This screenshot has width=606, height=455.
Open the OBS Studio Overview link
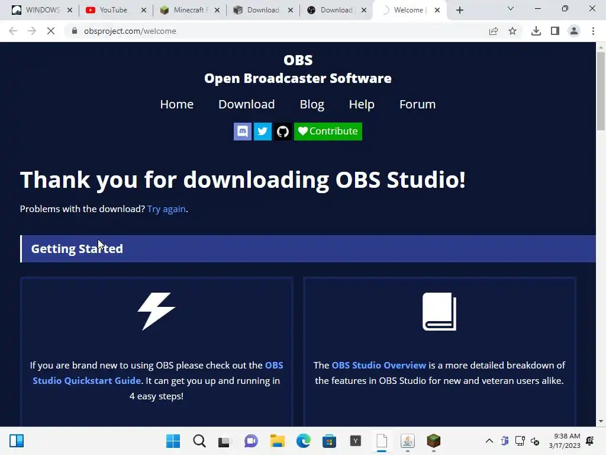tap(379, 365)
